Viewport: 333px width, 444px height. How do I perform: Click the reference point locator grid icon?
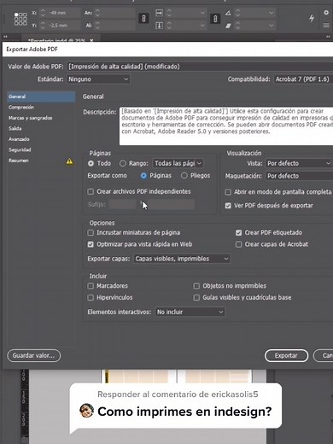coord(20,19)
